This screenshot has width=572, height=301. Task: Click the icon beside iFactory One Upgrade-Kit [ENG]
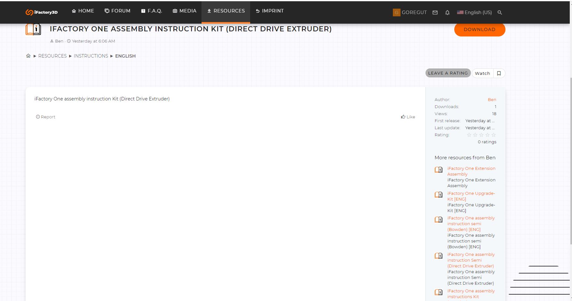(439, 194)
